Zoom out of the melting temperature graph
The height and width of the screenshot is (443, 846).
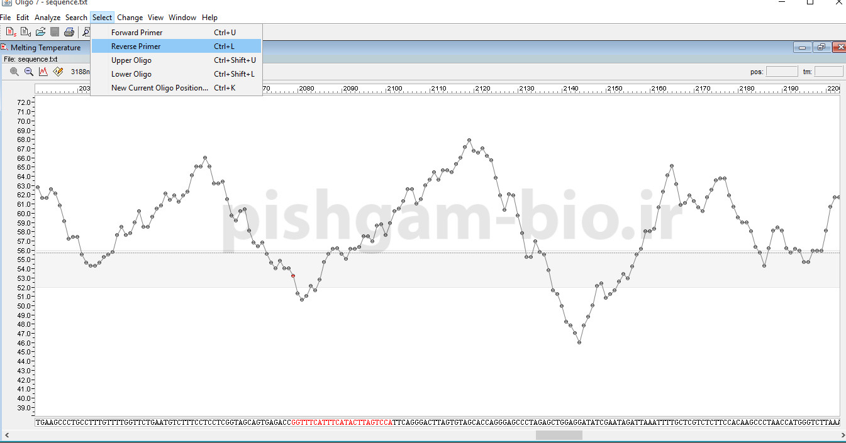pos(29,72)
